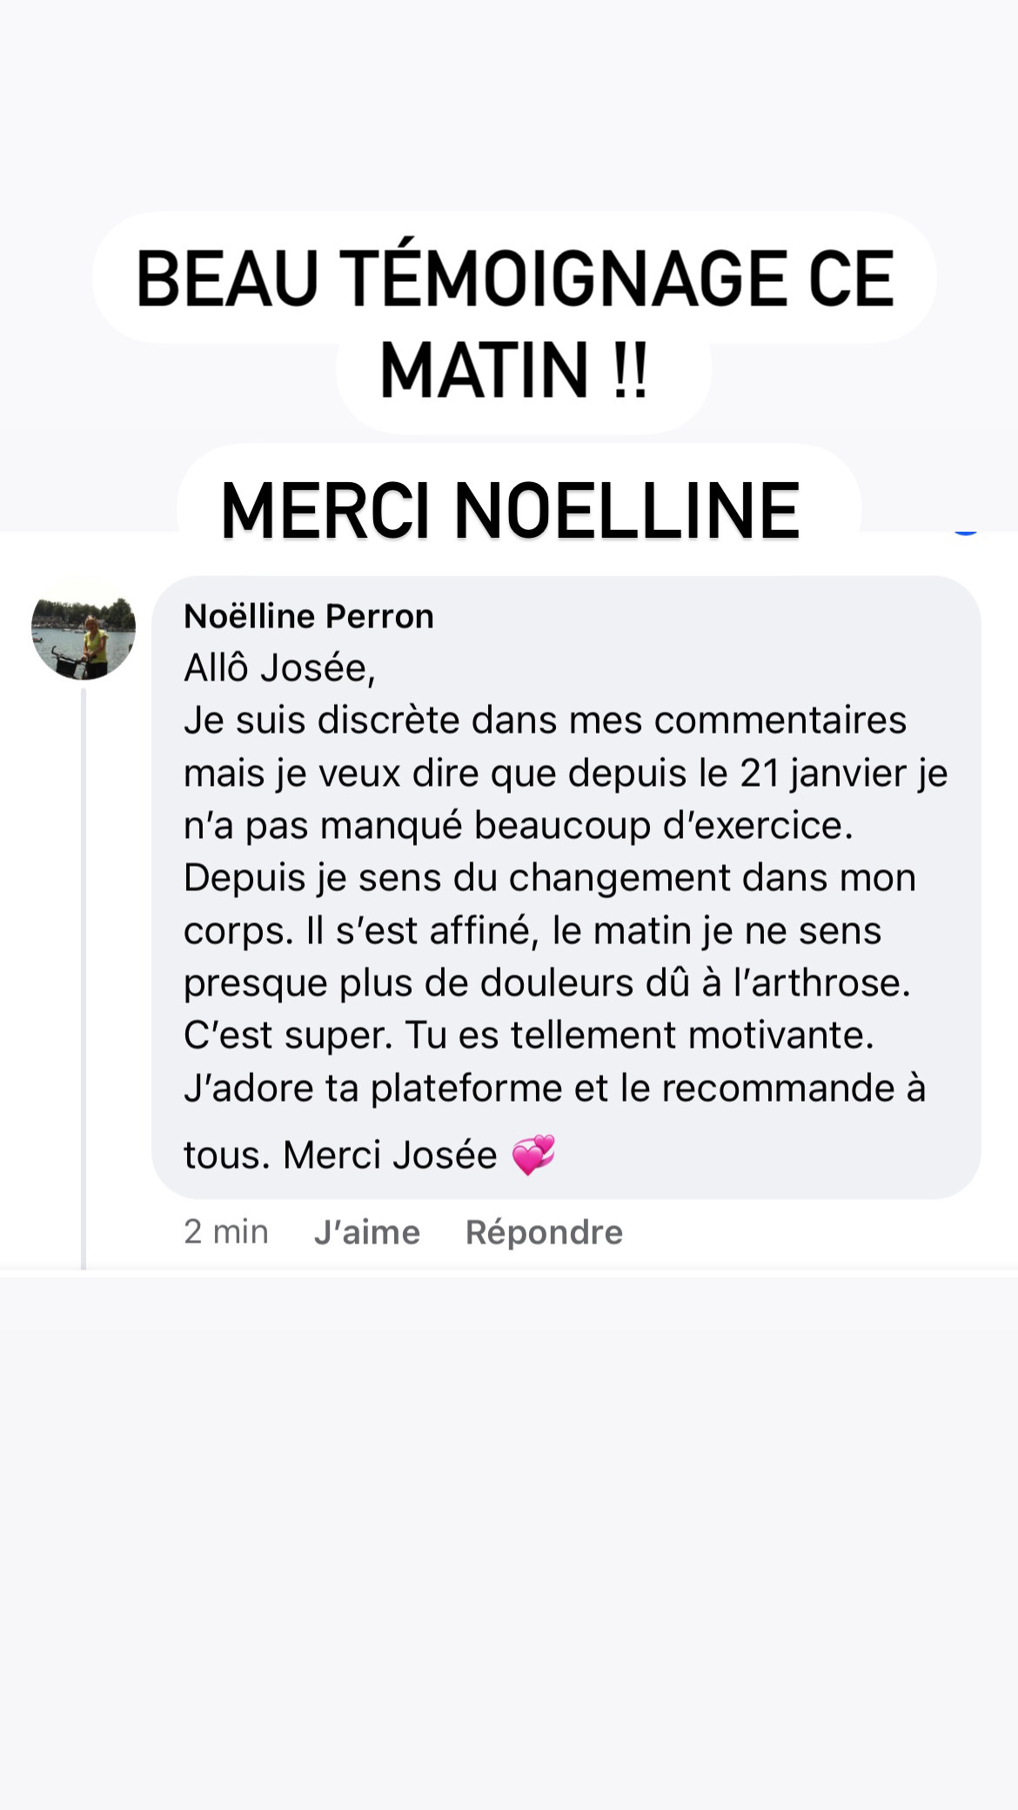The height and width of the screenshot is (1810, 1018).
Task: Tap the "C'est super." sentence
Action: tap(288, 1036)
